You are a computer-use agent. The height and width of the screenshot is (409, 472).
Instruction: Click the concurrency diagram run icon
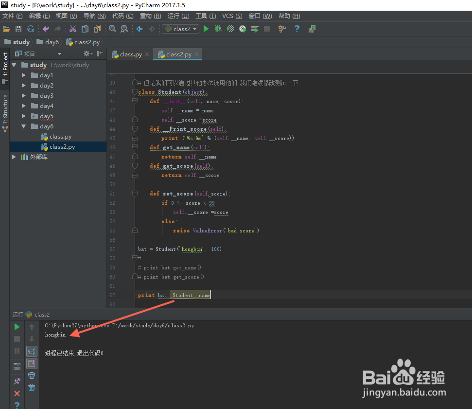[255, 29]
